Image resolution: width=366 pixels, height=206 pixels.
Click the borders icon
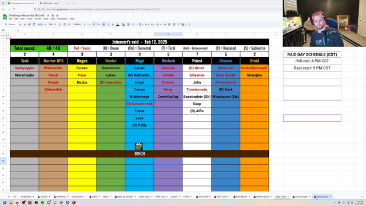point(128,25)
